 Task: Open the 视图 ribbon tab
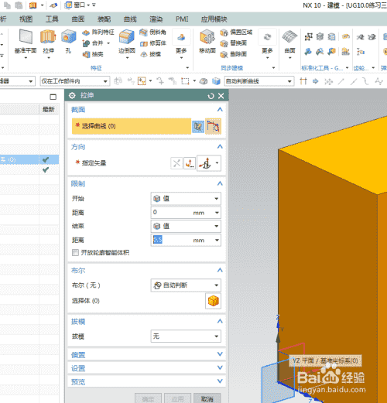(26, 19)
